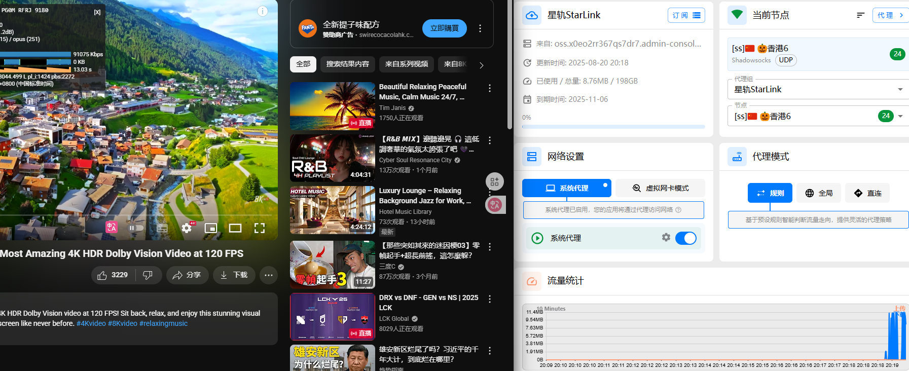Select the 全部 filter chip
This screenshot has height=371, width=909.
click(x=303, y=64)
